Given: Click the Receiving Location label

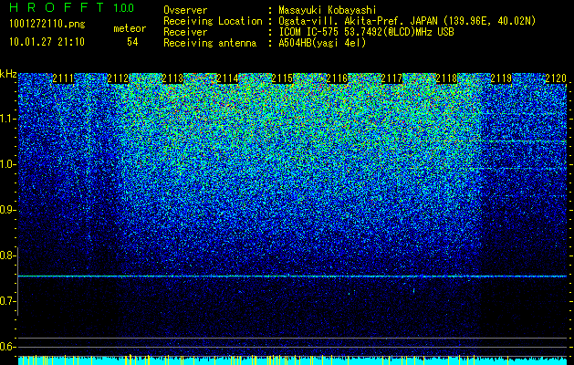Looking at the screenshot, I should (x=213, y=21).
